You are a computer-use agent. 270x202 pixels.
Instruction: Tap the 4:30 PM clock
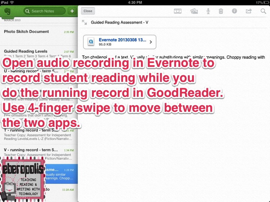[x=135, y=2]
